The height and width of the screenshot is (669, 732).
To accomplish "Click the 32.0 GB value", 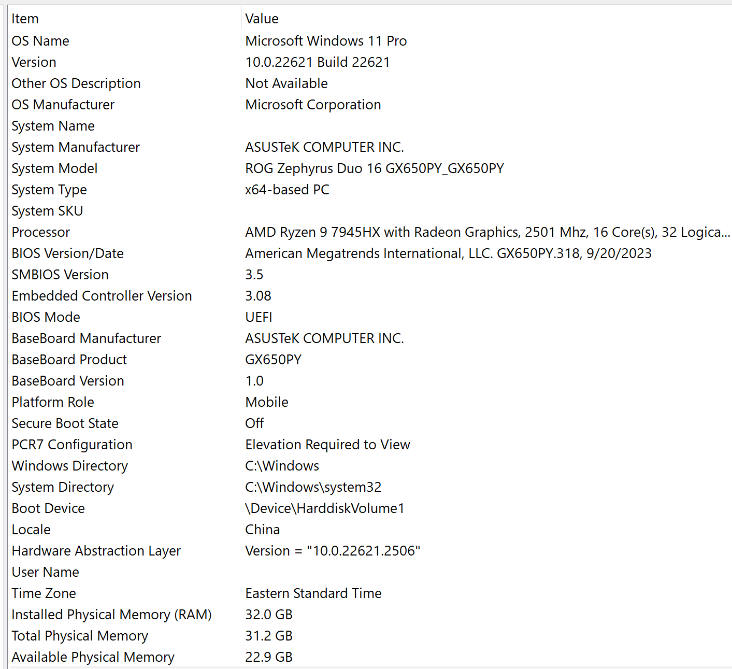I will [x=269, y=615].
